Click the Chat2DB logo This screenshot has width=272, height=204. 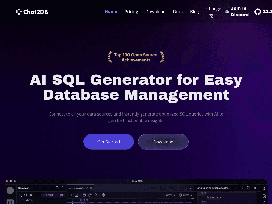pos(32,12)
